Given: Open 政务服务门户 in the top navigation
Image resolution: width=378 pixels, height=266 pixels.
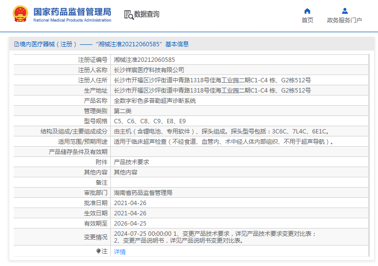Looking at the screenshot, I should click(x=344, y=20).
